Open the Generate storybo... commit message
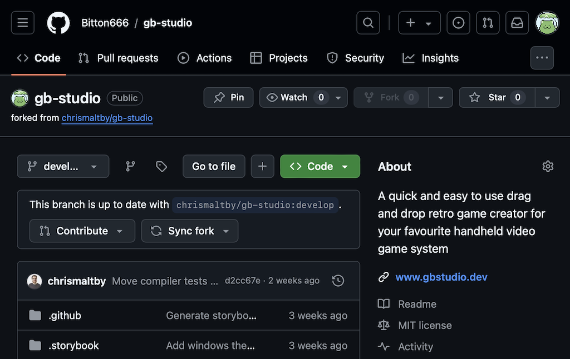 click(x=211, y=316)
